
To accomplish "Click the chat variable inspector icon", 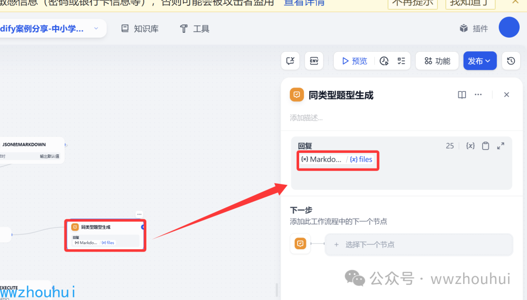I will (x=290, y=61).
